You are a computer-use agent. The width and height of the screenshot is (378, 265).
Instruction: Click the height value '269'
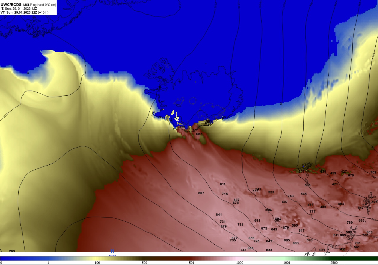pos(12,251)
